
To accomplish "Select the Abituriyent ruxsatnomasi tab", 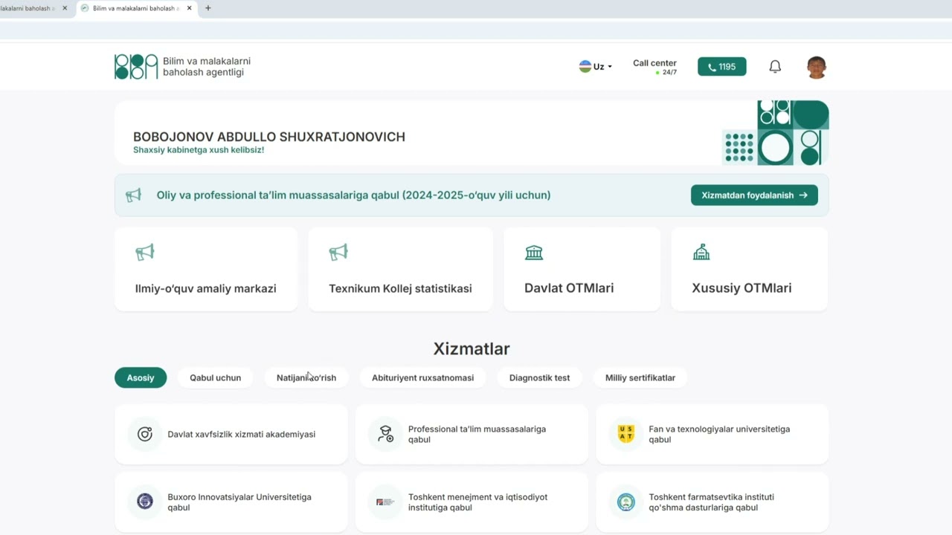I will 422,377.
